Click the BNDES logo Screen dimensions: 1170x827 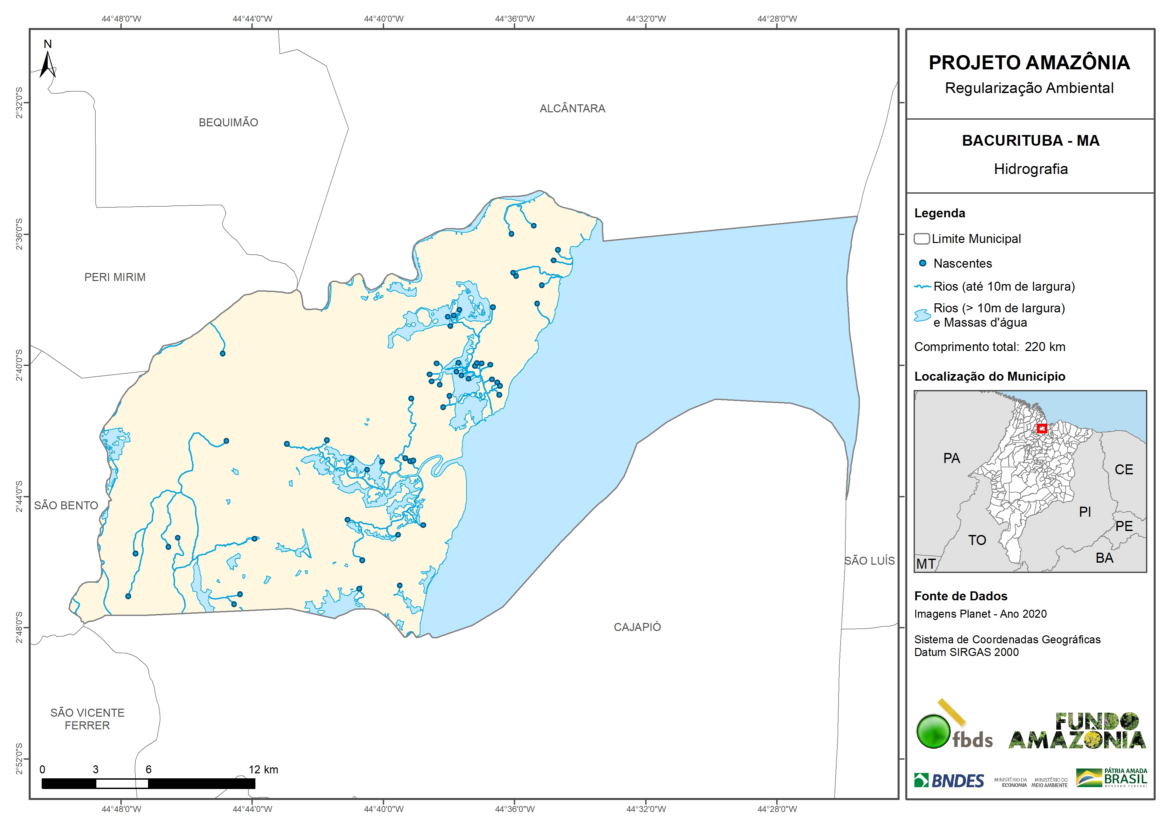point(949,781)
